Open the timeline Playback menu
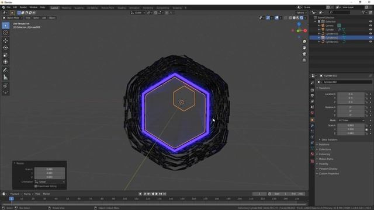374x210 pixels. [x=16, y=194]
